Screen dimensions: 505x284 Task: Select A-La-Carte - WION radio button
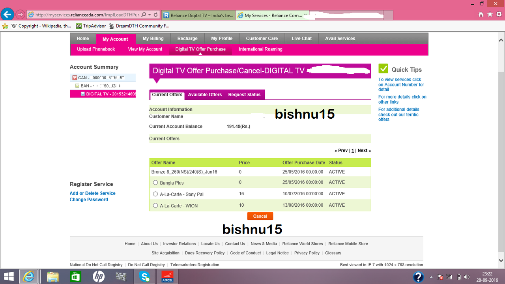point(155,206)
